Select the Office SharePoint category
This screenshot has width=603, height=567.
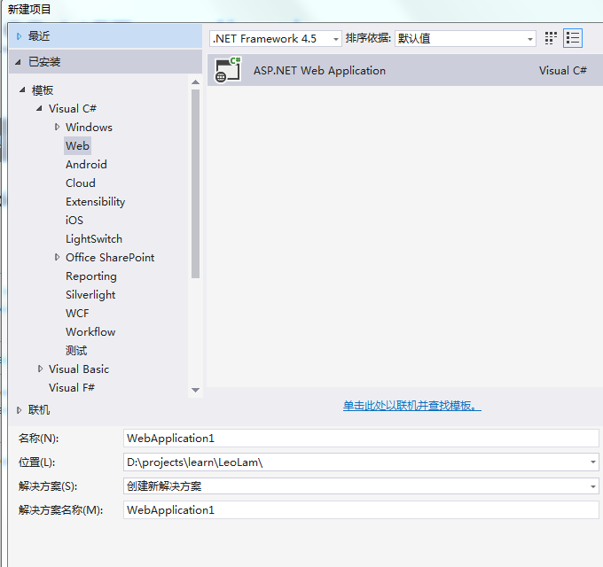point(110,258)
